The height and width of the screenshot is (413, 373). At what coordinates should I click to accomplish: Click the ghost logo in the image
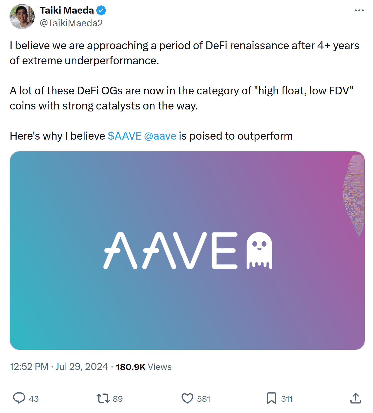pyautogui.click(x=259, y=251)
